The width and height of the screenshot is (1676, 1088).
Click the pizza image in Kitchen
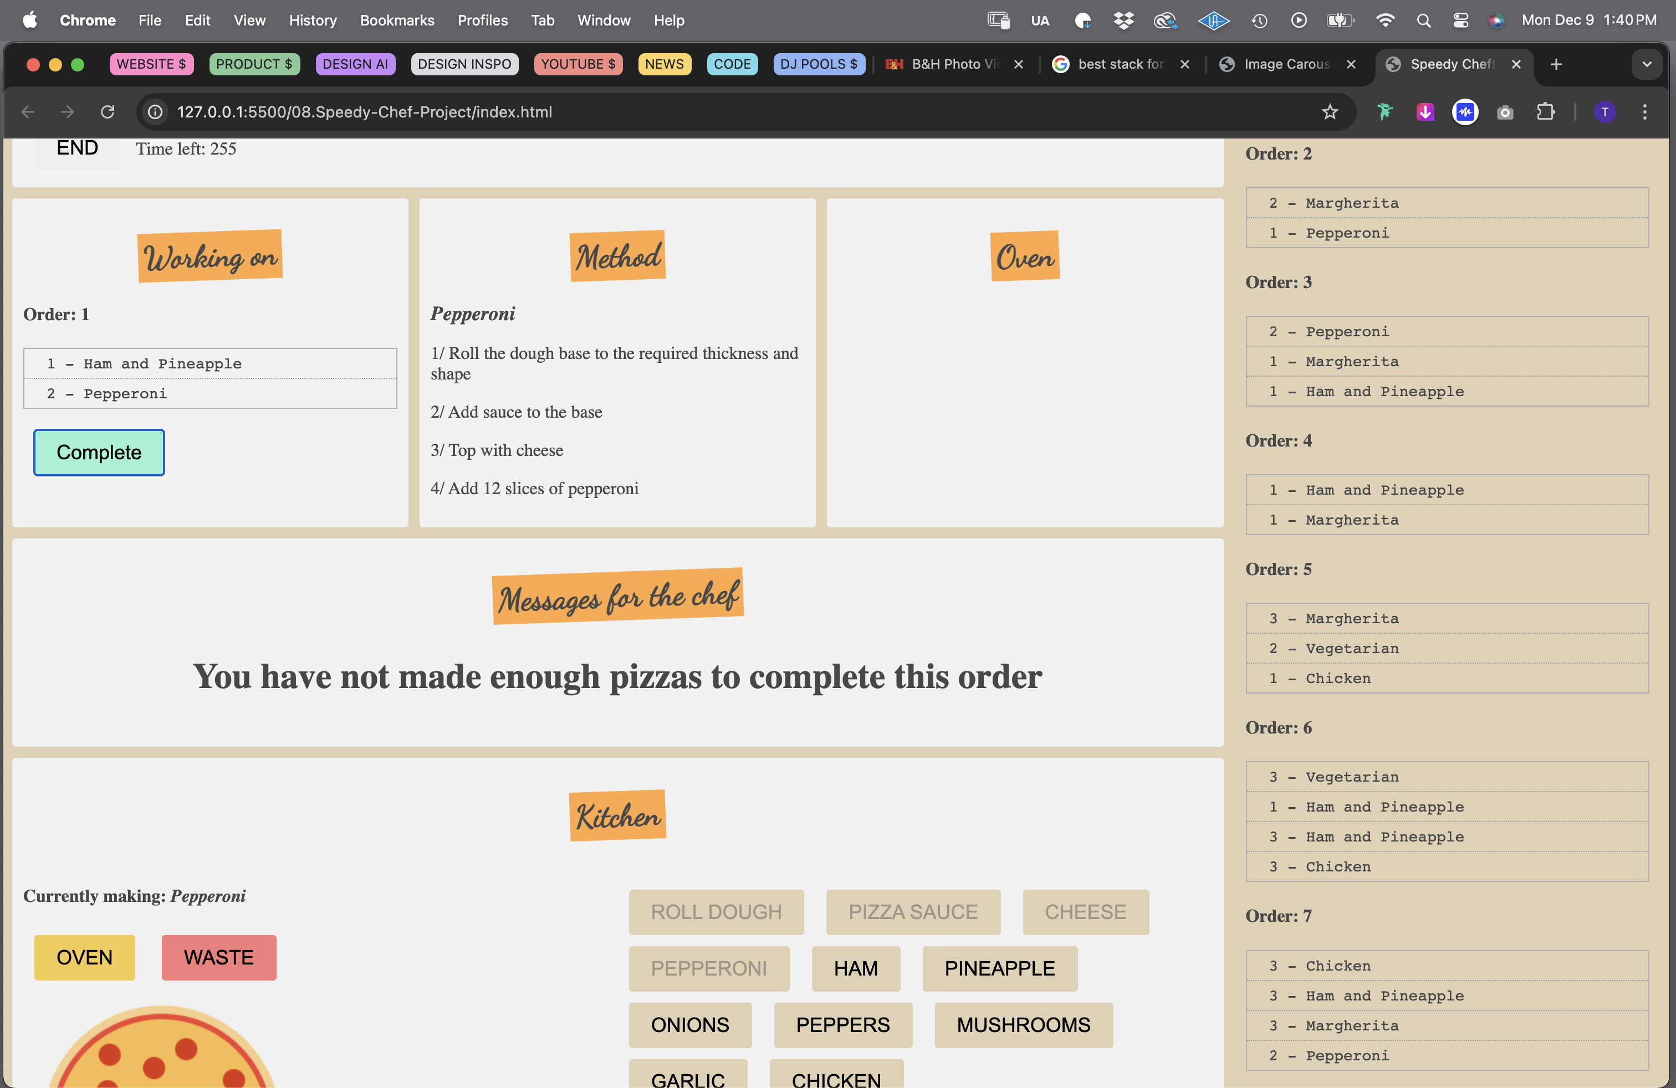tap(161, 1047)
